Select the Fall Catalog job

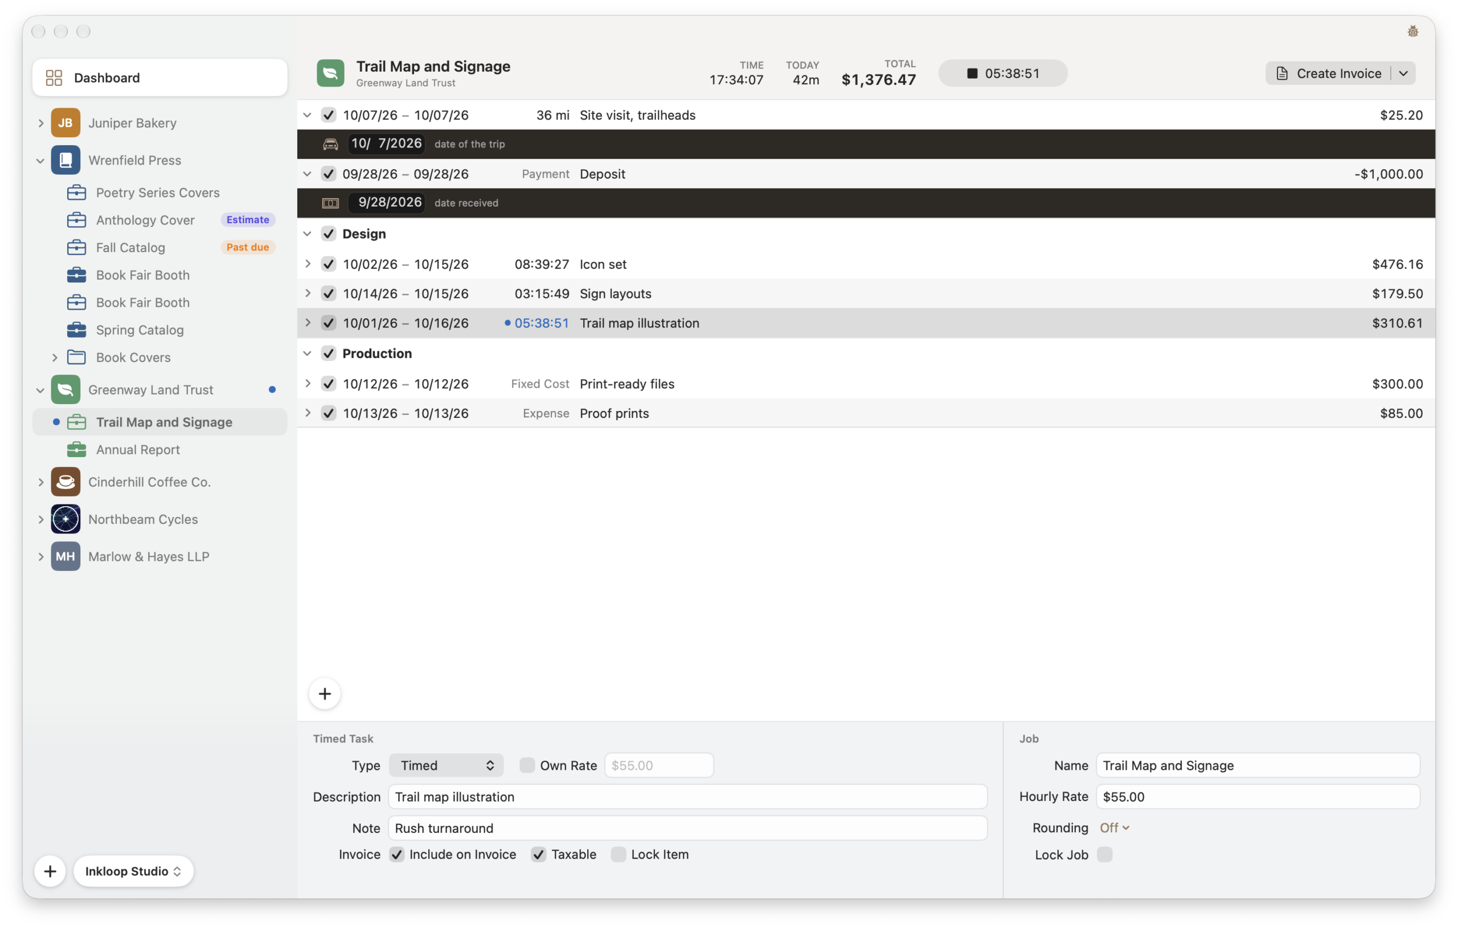coord(160,247)
